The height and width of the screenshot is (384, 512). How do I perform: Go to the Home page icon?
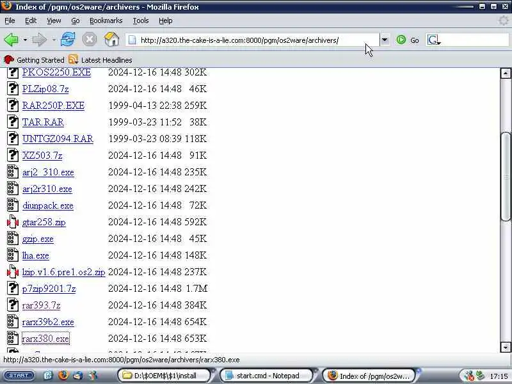point(111,40)
